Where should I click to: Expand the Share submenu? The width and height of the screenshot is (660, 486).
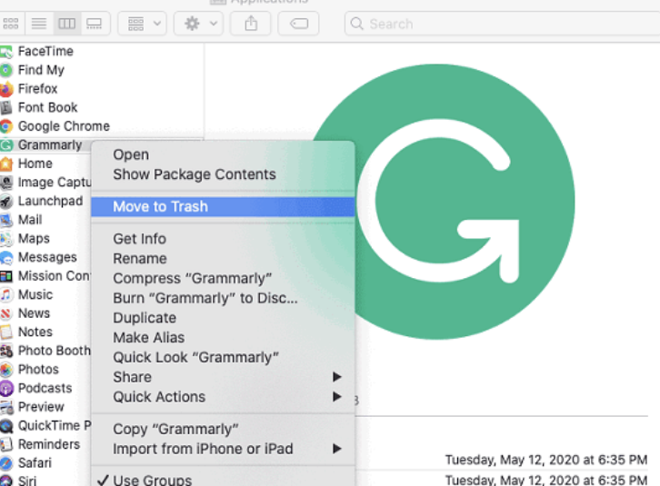(x=223, y=377)
